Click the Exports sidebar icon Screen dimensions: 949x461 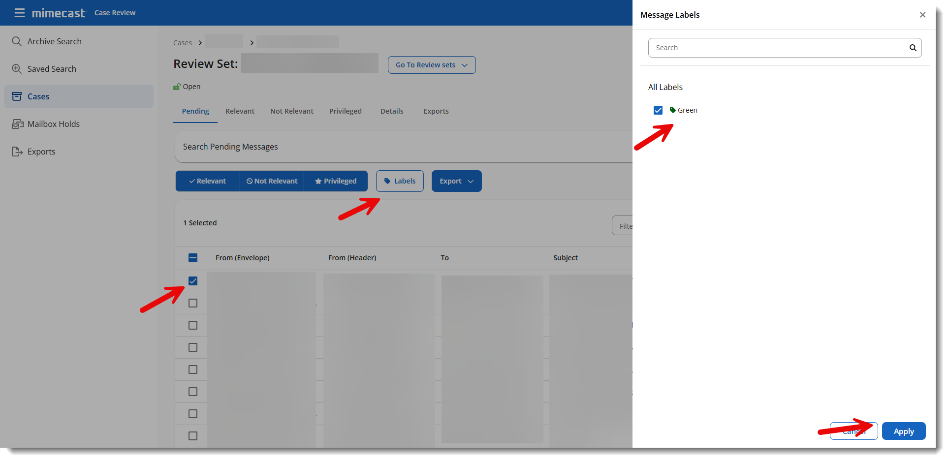[x=17, y=152]
